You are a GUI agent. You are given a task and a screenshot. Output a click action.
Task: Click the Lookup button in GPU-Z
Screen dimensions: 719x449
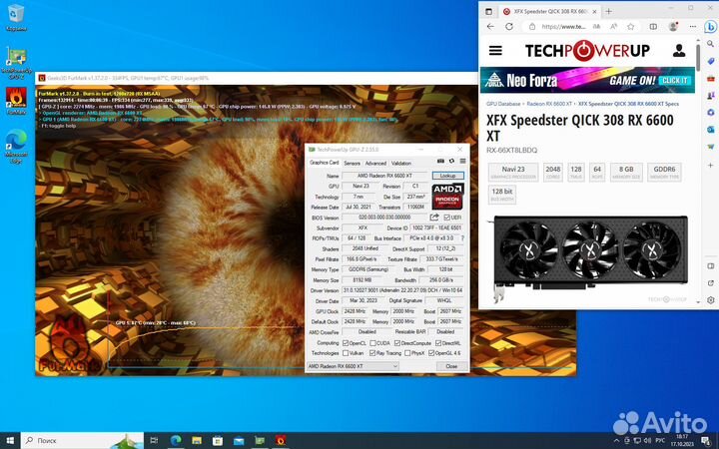click(x=448, y=176)
